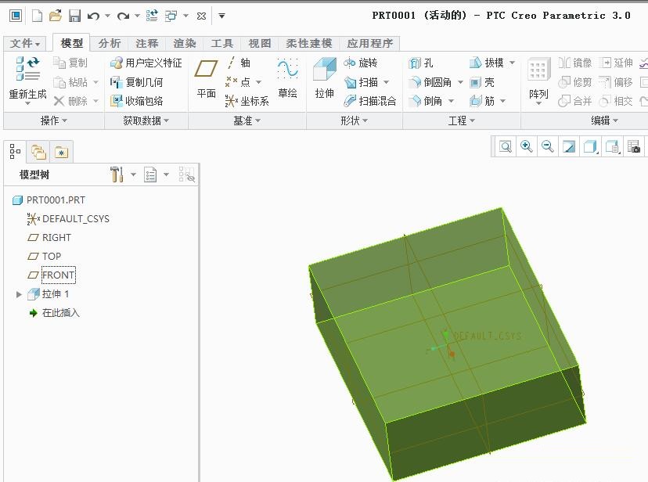Expand the 拉伸 1 tree node

(19, 294)
